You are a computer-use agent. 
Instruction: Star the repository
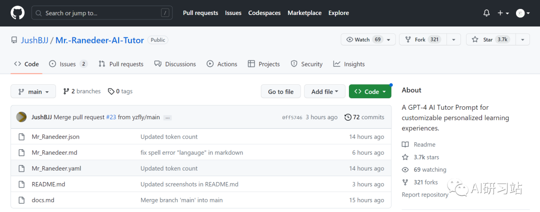click(x=491, y=39)
